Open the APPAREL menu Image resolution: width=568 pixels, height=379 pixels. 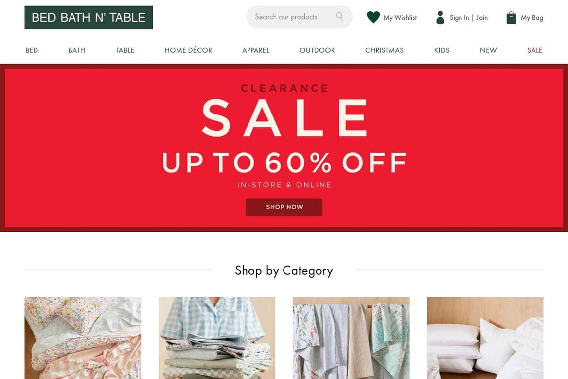[255, 50]
